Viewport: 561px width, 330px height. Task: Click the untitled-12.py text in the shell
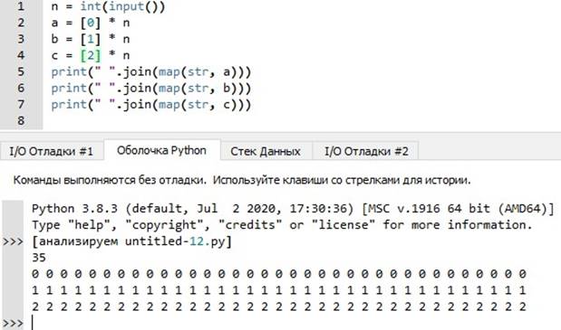pos(175,241)
